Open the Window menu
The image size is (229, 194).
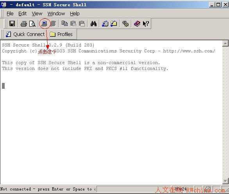[56, 14]
